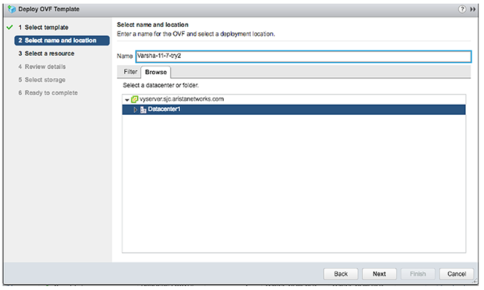Click the Back button
Image resolution: width=484 pixels, height=290 pixels.
point(340,274)
